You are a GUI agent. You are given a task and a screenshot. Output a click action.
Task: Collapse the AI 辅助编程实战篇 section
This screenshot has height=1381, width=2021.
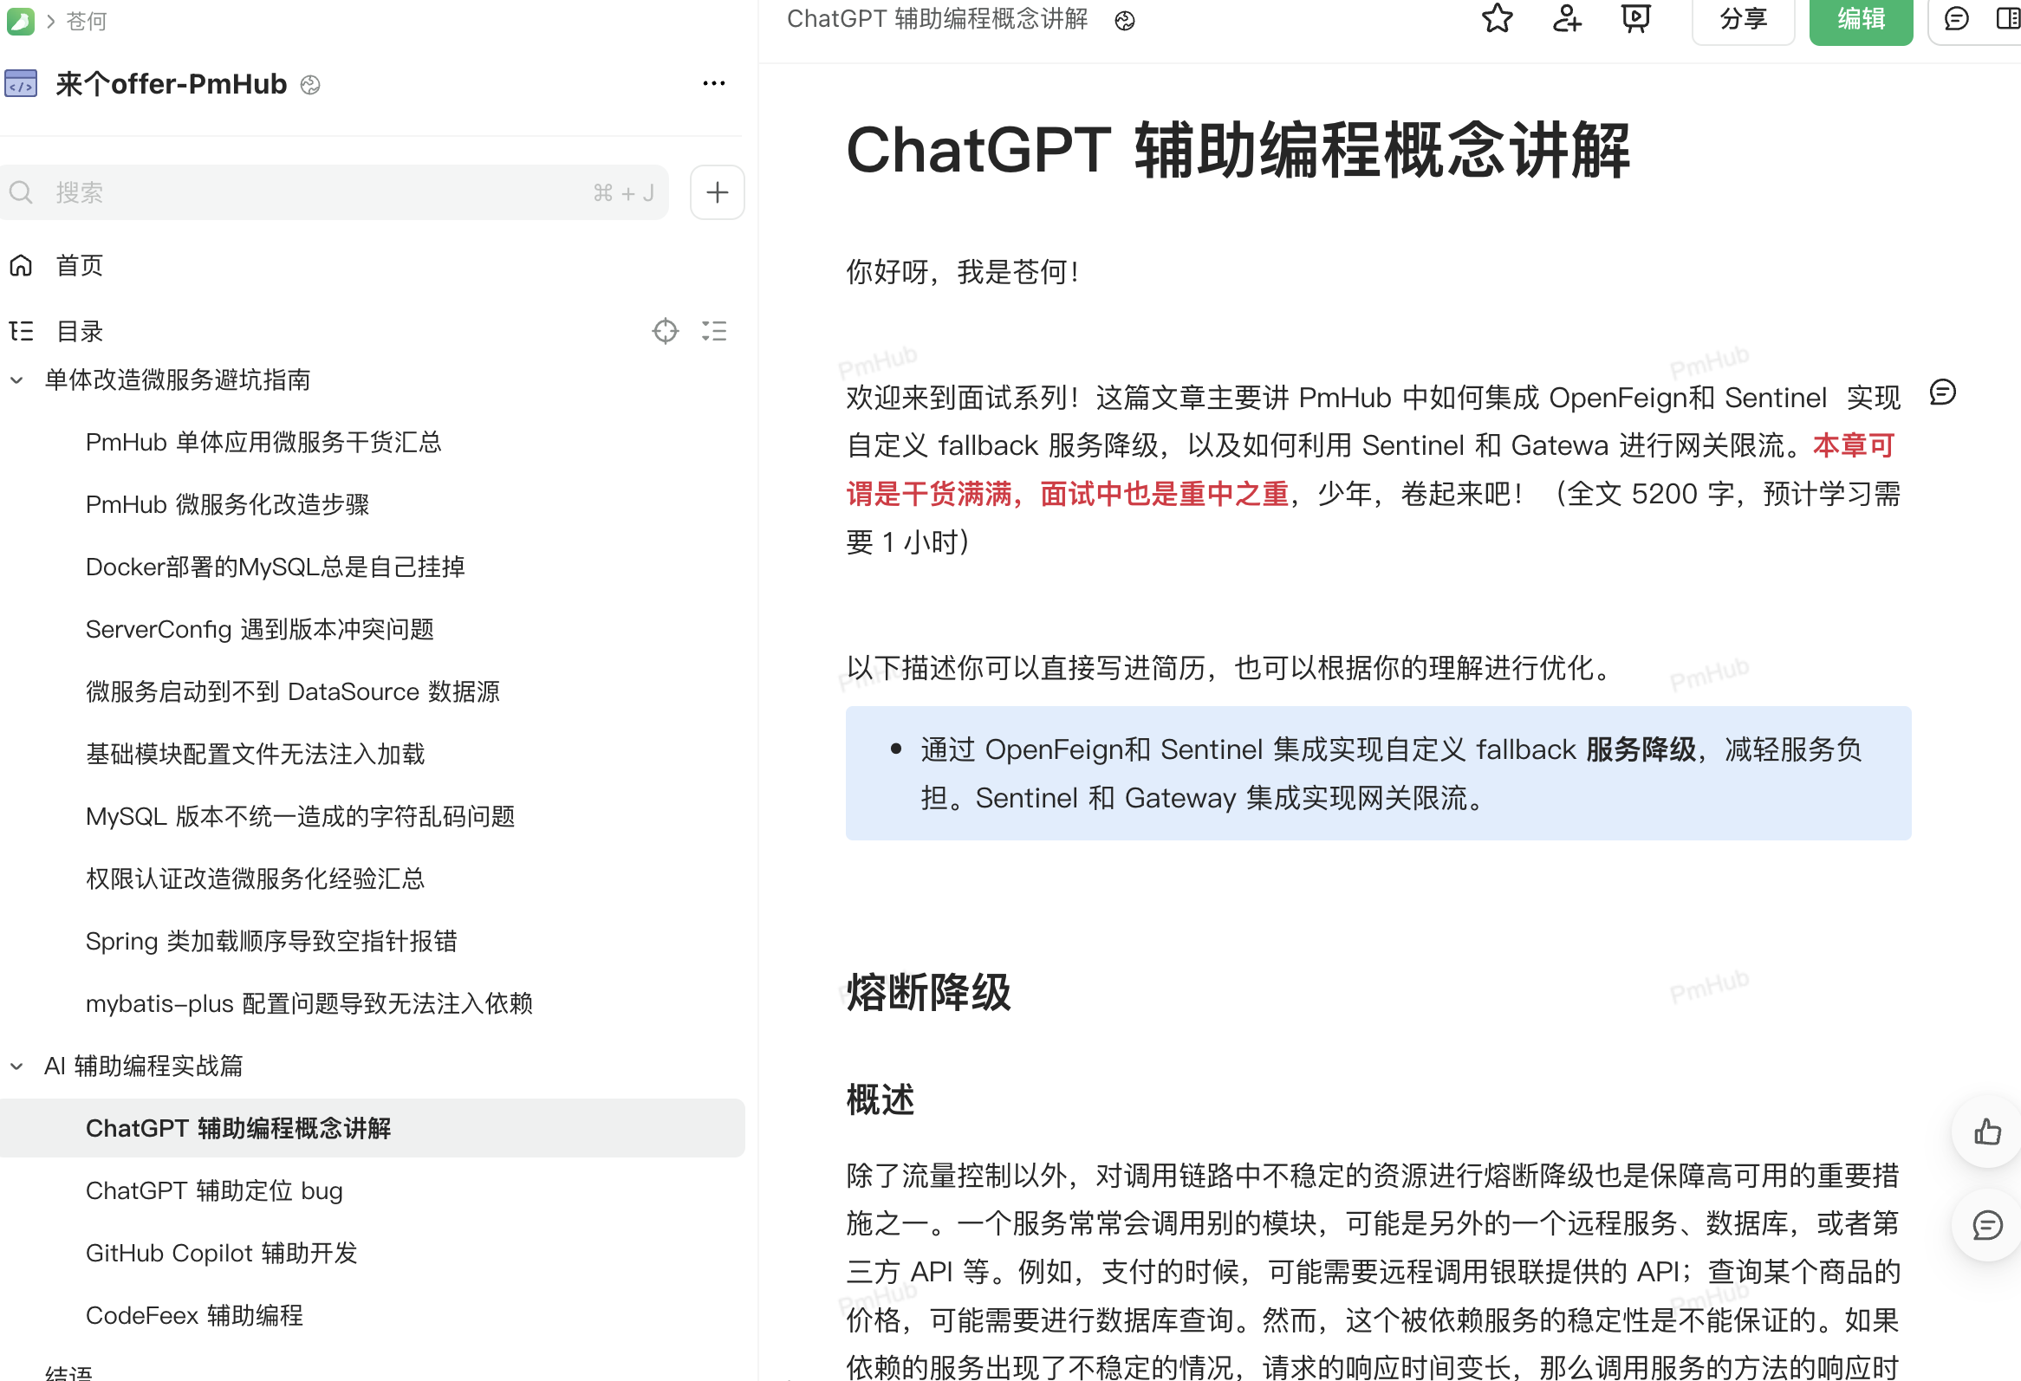(16, 1067)
